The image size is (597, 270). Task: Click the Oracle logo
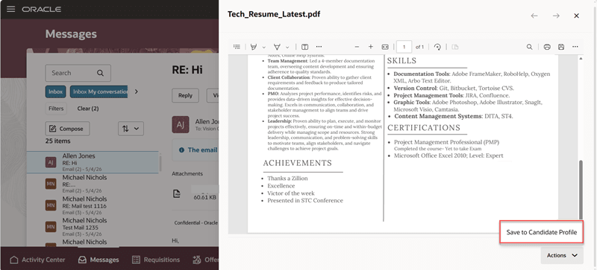click(42, 9)
